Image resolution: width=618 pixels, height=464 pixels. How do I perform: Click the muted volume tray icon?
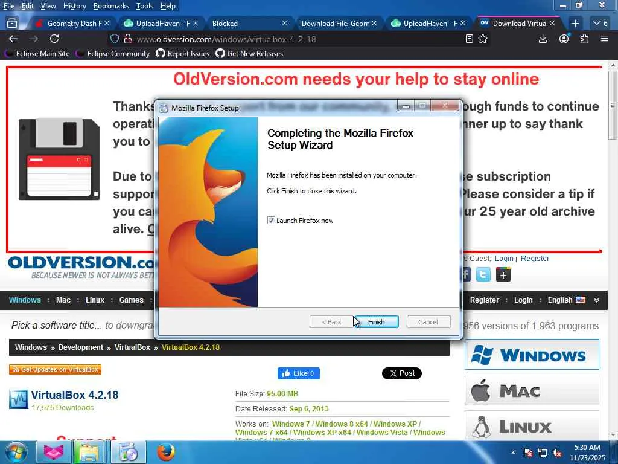(557, 453)
